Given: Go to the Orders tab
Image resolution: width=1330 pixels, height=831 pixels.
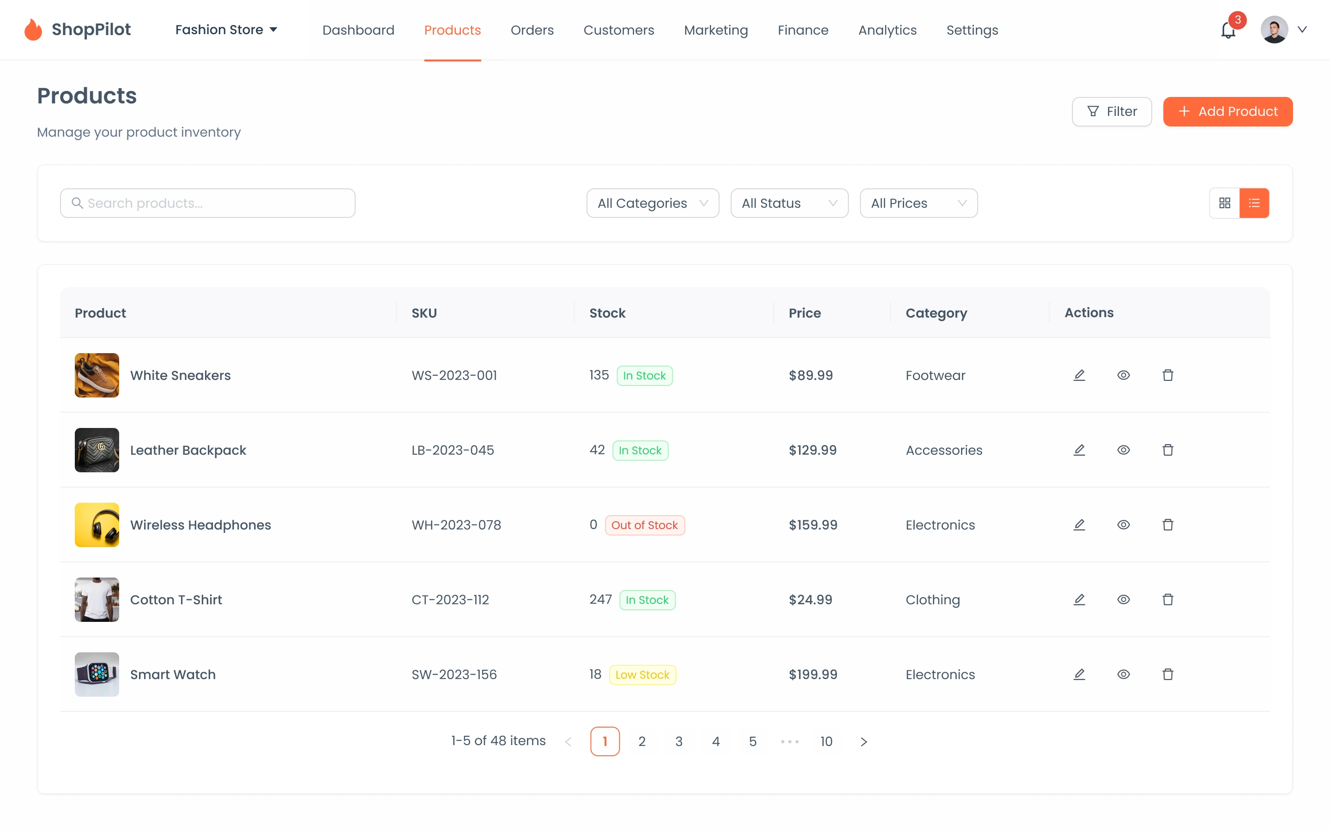Looking at the screenshot, I should pyautogui.click(x=532, y=30).
